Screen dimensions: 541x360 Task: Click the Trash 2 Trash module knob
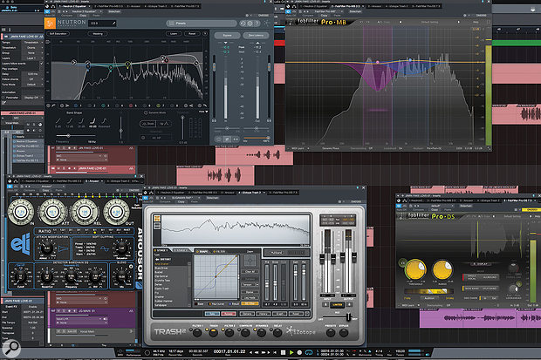coord(213,333)
